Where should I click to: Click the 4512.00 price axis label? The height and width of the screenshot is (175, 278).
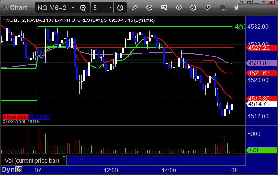point(258,116)
